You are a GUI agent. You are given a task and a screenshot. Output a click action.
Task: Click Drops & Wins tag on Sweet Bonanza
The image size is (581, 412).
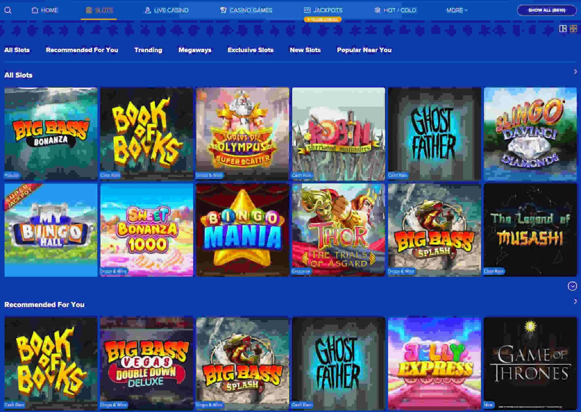(113, 271)
